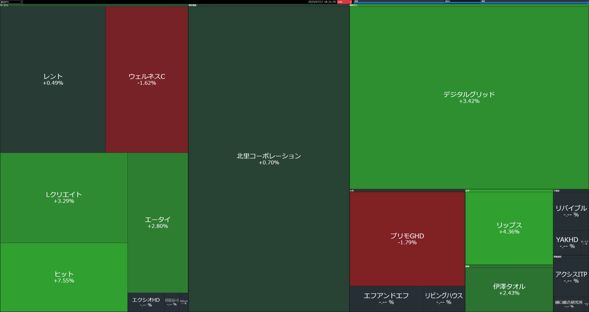Click the blue session time slider track

(471, 3)
